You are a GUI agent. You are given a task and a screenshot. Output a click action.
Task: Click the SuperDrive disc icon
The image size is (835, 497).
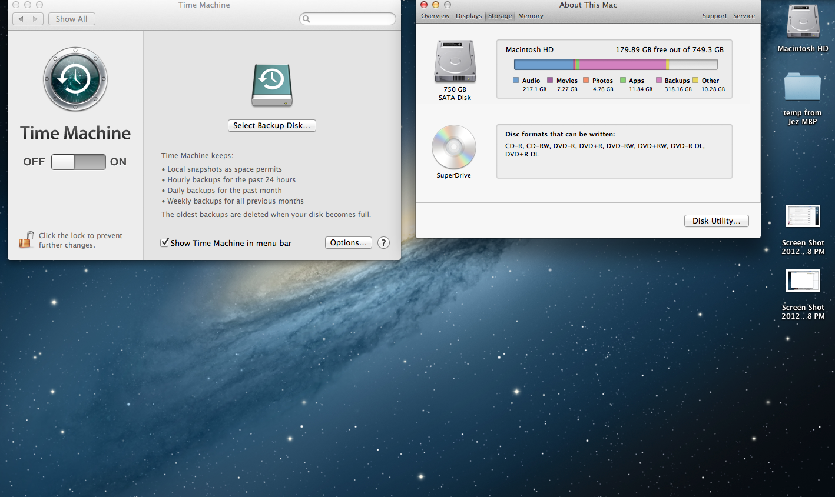(x=453, y=147)
